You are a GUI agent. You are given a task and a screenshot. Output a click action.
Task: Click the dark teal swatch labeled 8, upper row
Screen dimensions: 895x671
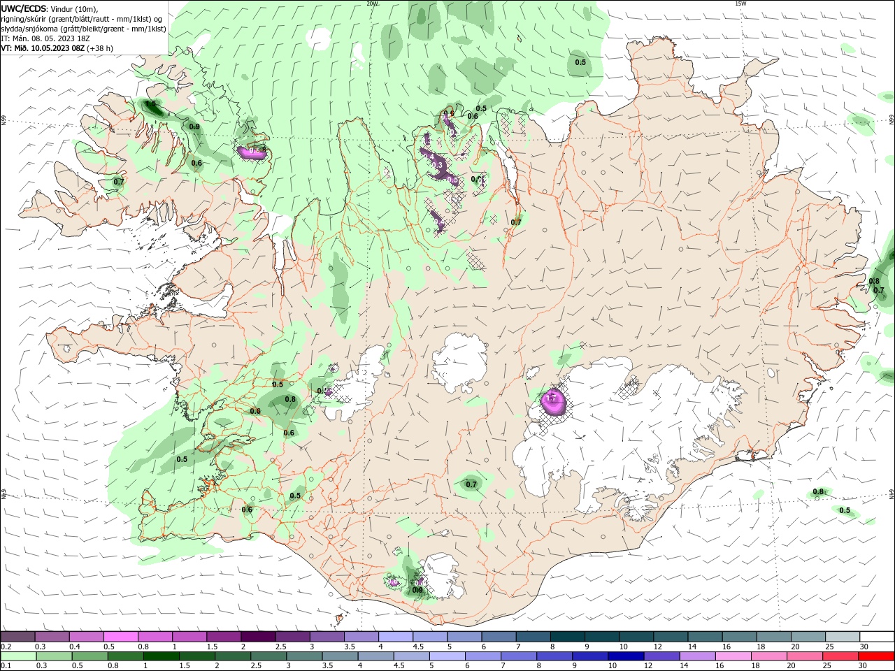pos(568,637)
